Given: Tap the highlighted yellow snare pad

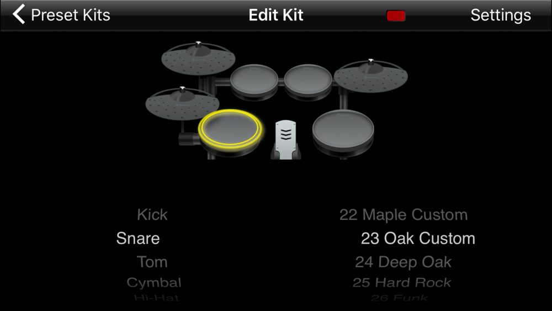Looking at the screenshot, I should (x=230, y=129).
